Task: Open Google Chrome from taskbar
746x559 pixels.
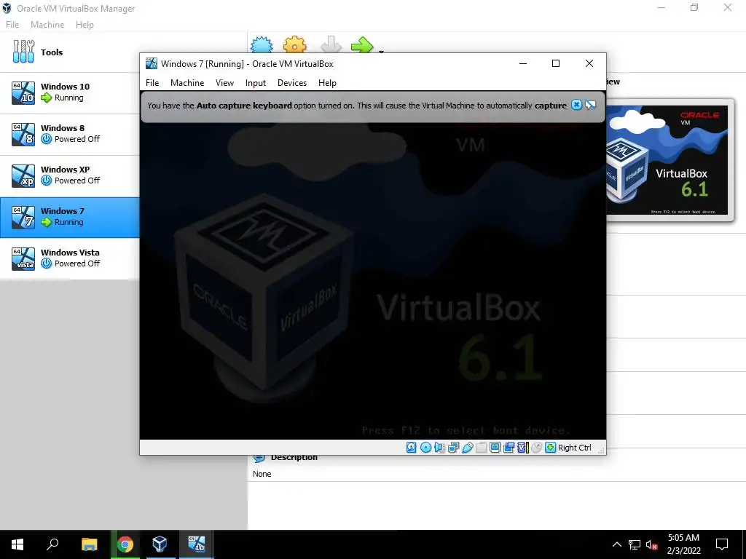Action: (125, 544)
